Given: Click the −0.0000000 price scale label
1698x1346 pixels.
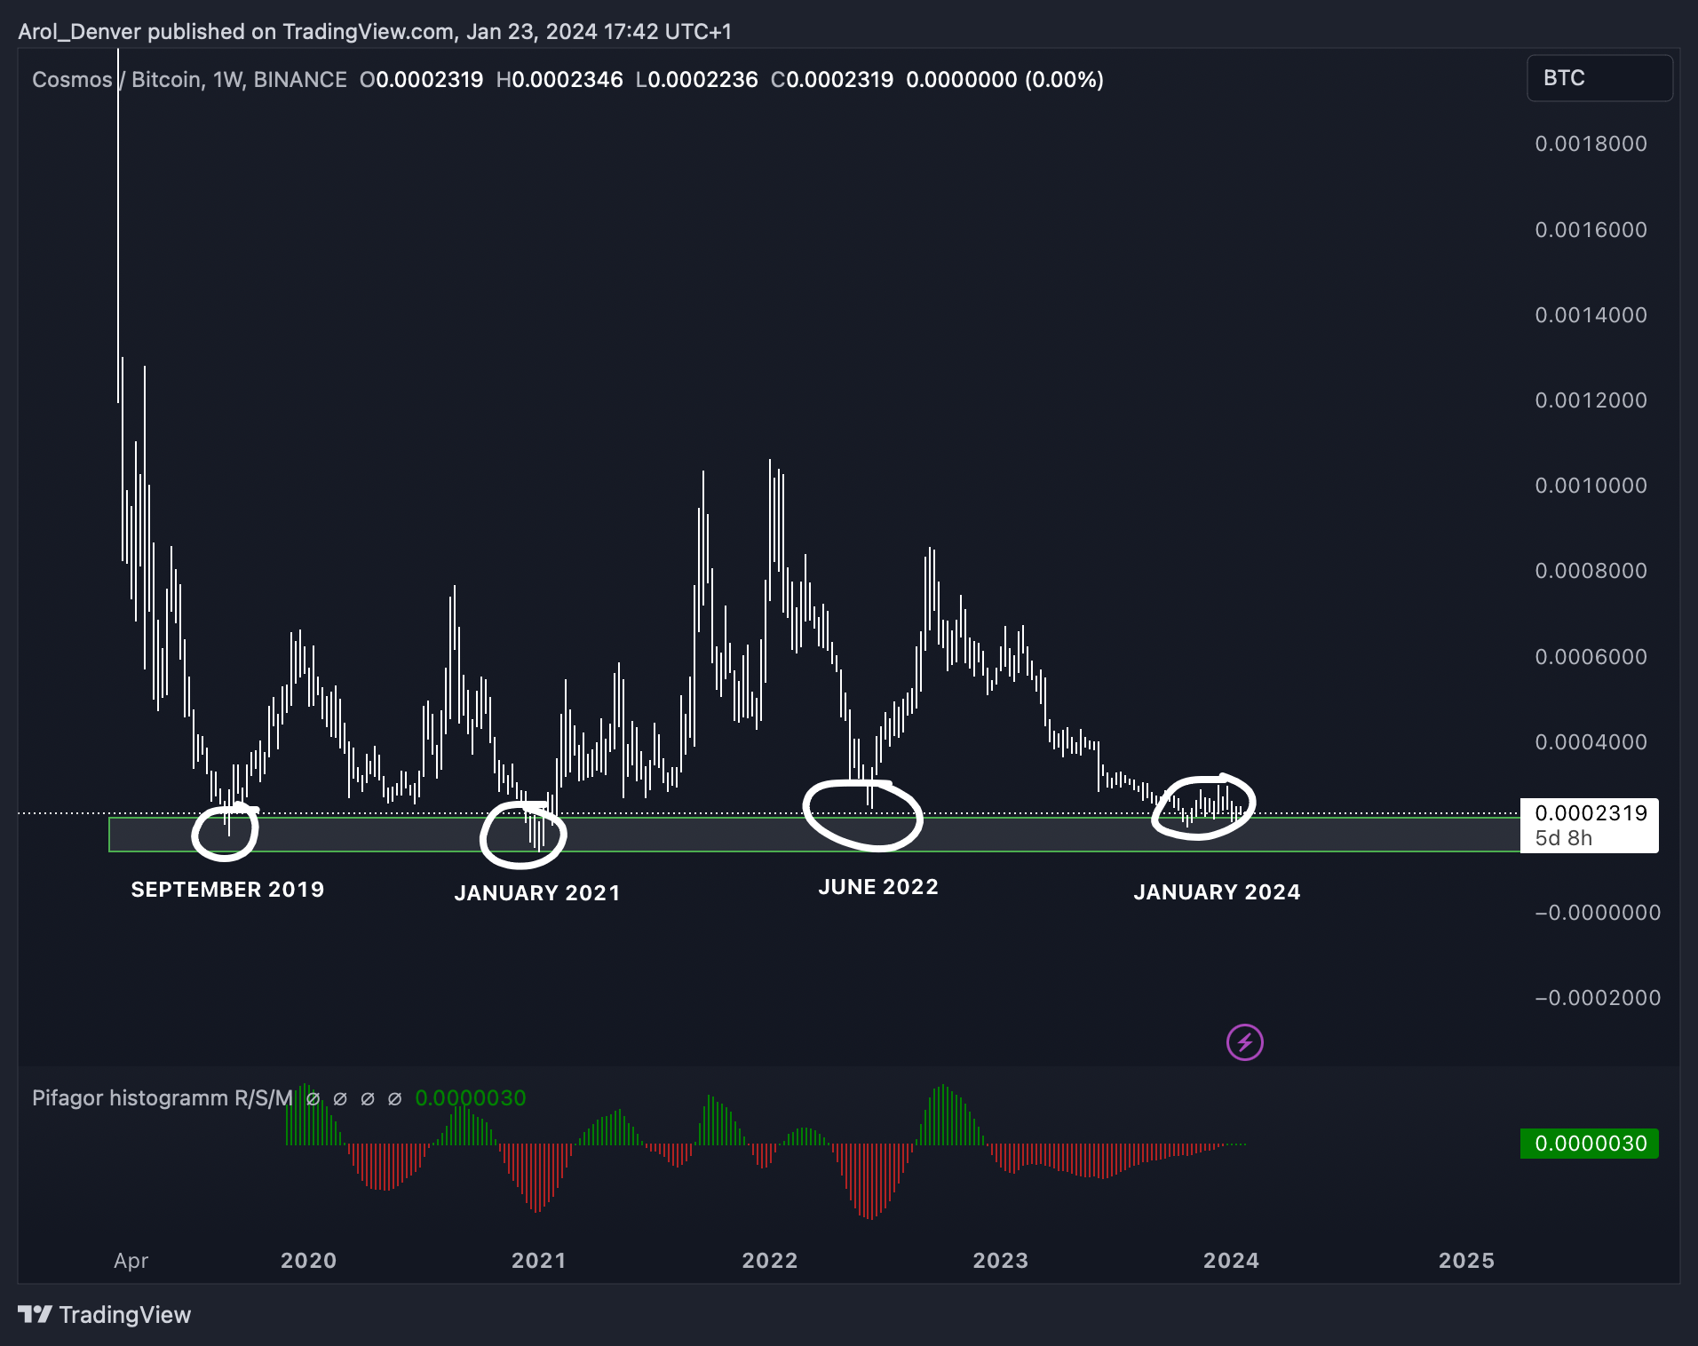Looking at the screenshot, I should tap(1598, 913).
